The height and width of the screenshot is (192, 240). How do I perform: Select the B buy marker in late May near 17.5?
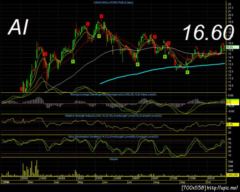99,36
